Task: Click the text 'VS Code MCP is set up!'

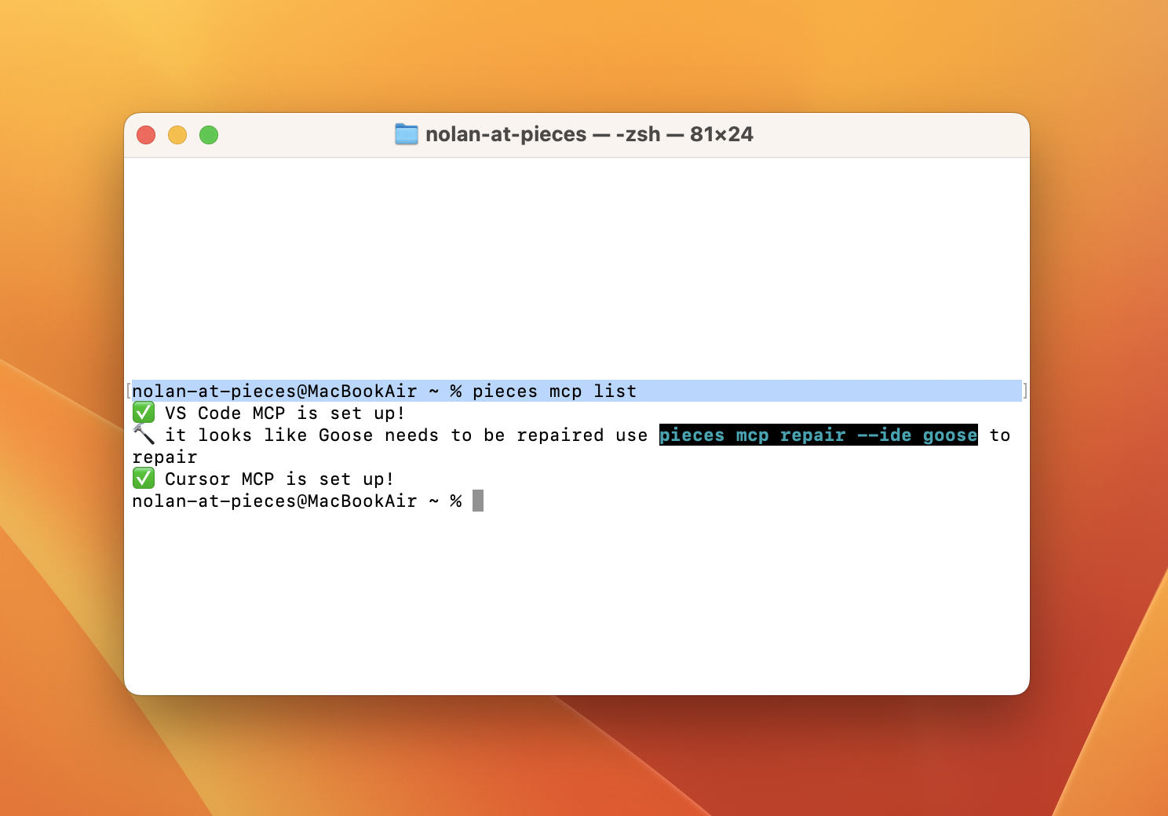Action: (285, 413)
